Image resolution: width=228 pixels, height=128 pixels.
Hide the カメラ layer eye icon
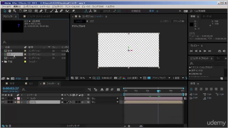pos(3,98)
